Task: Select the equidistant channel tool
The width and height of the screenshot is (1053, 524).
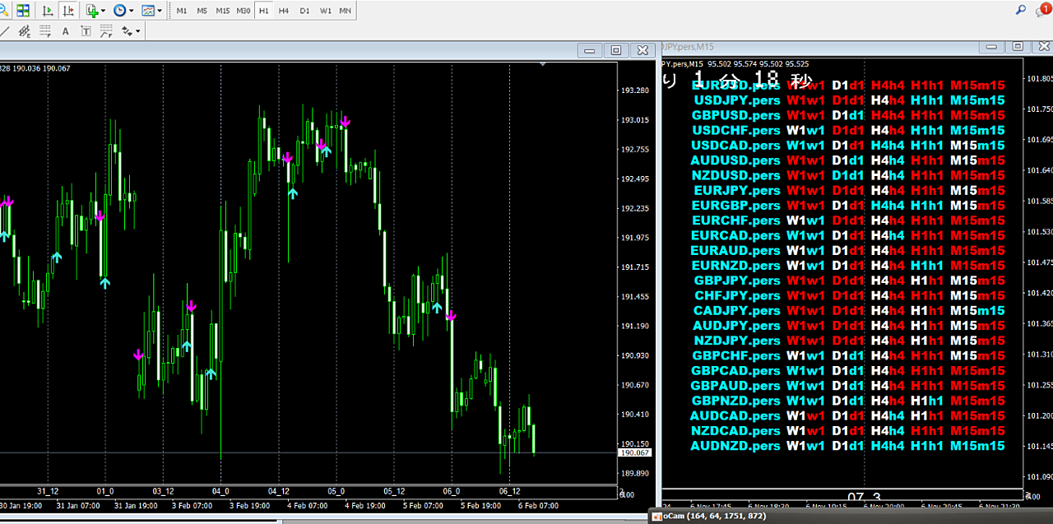Action: (x=25, y=31)
